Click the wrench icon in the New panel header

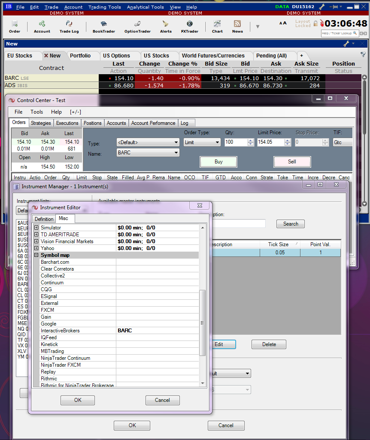346,43
